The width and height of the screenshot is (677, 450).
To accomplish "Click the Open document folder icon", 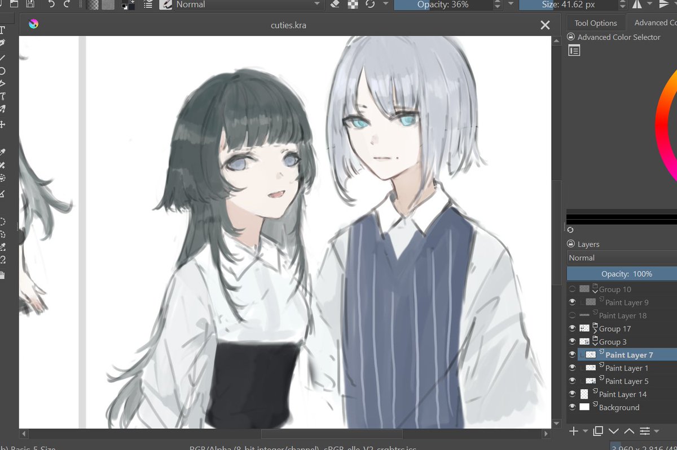I will 14,4.
